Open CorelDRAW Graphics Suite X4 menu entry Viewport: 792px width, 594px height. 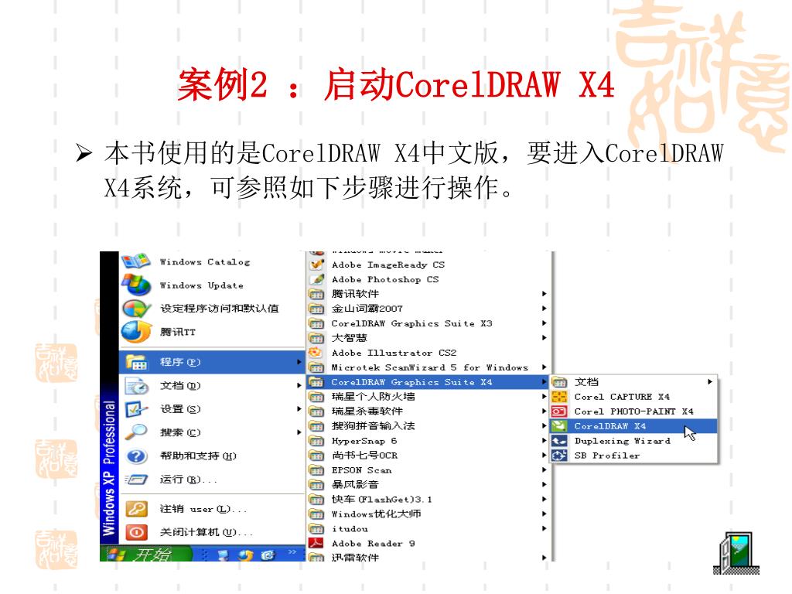pos(428,382)
